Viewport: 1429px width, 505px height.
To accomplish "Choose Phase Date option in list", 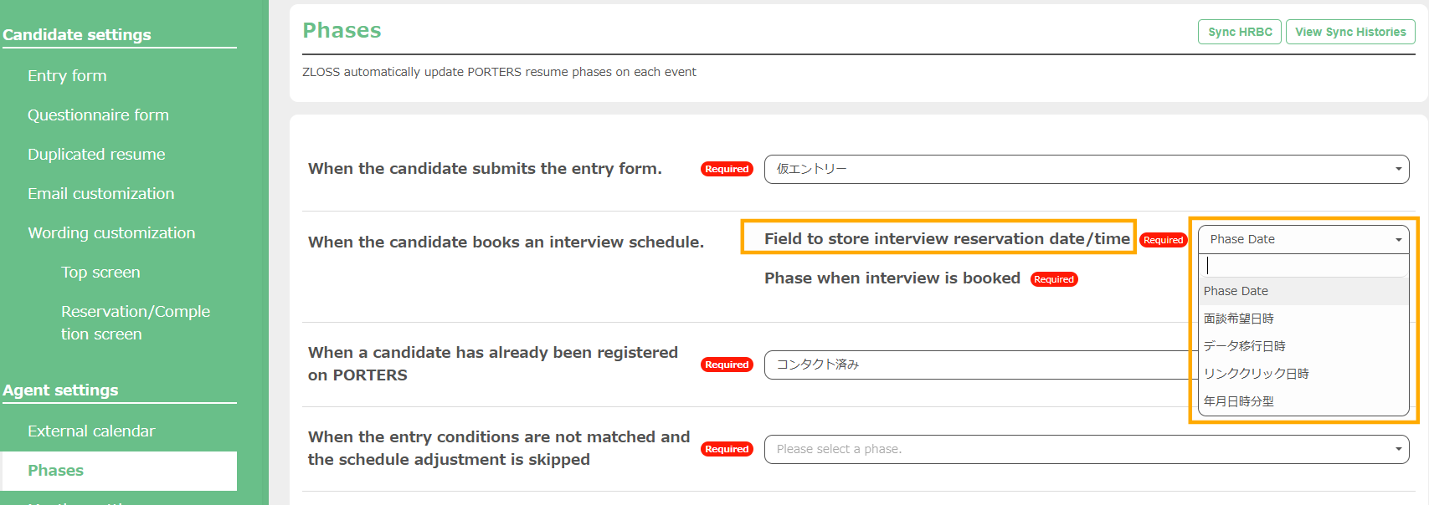I will [1236, 291].
